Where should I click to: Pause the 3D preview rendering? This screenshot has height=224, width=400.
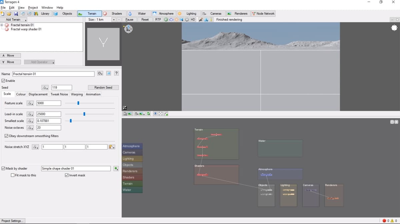pyautogui.click(x=129, y=20)
